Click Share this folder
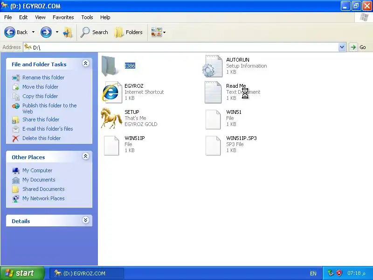The image size is (373, 280). pos(41,119)
